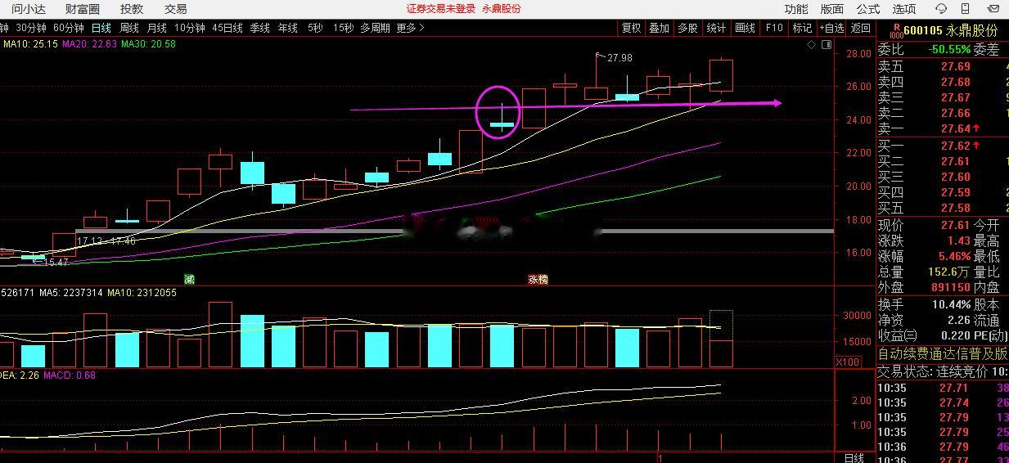Click the 返回 back button
The width and height of the screenshot is (1009, 463).
tap(860, 28)
